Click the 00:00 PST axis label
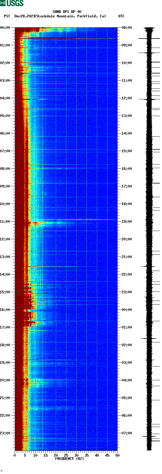This screenshot has width=162, height=474. (x=5, y=28)
